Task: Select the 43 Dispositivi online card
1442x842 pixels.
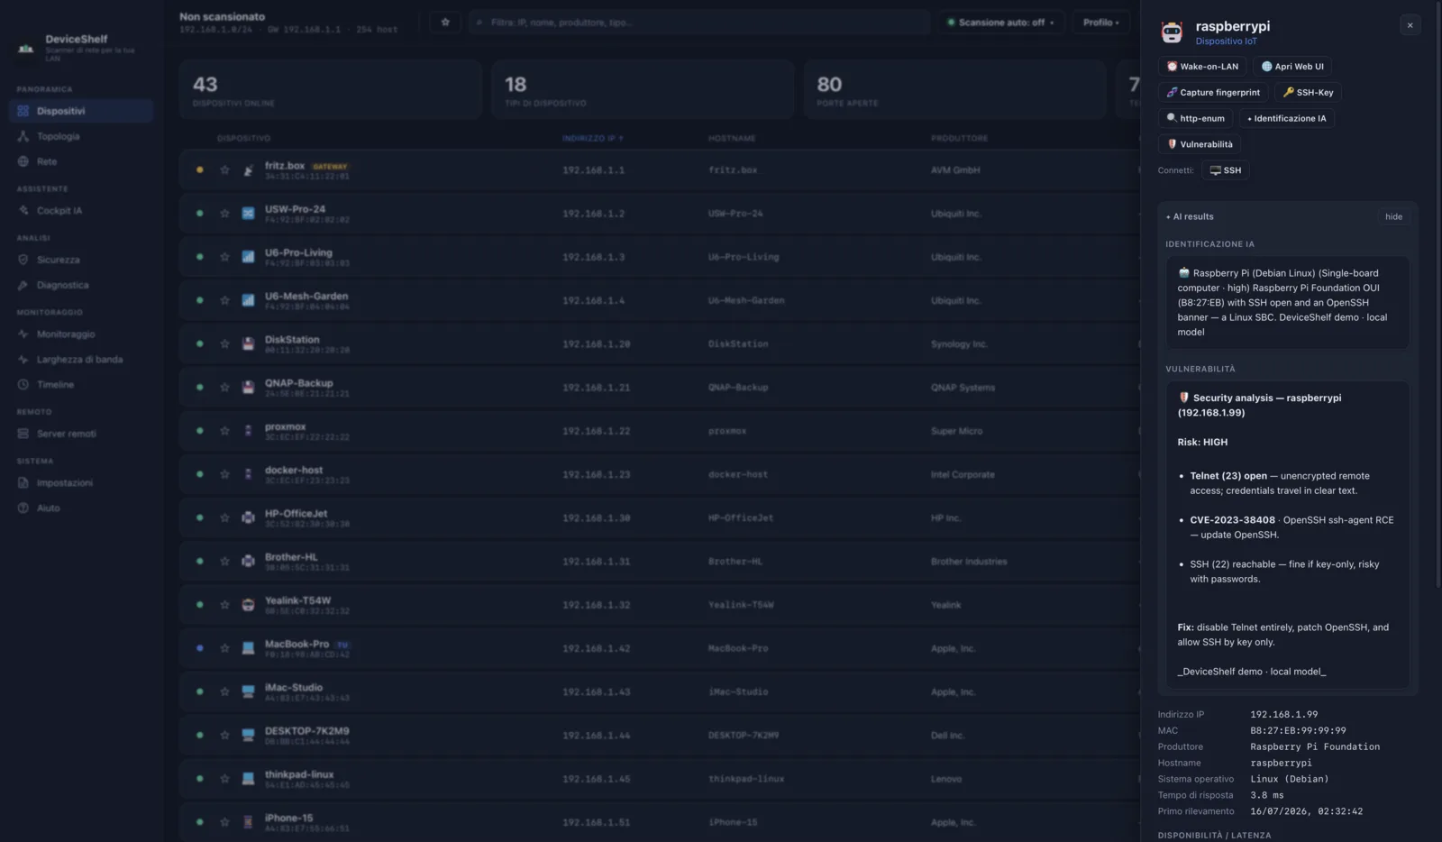Action: [x=330, y=89]
